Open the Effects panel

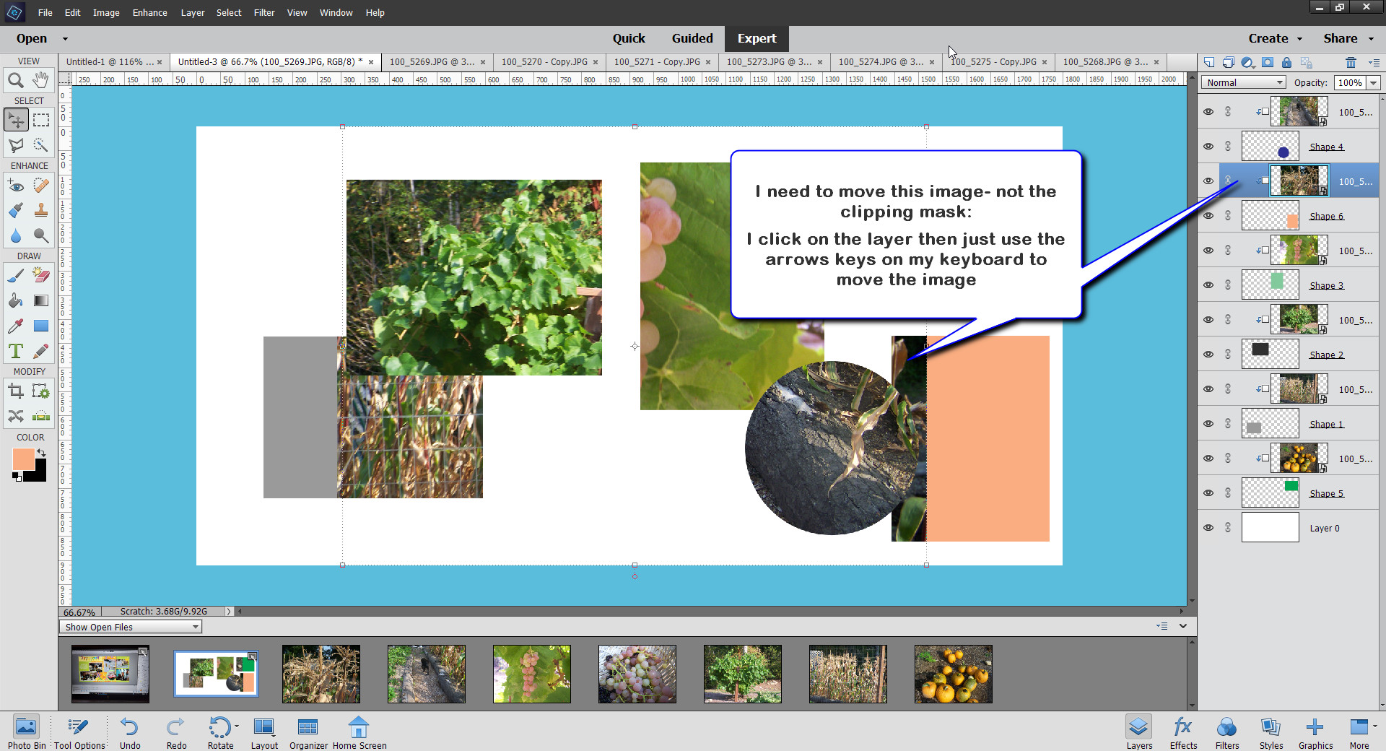click(x=1182, y=732)
